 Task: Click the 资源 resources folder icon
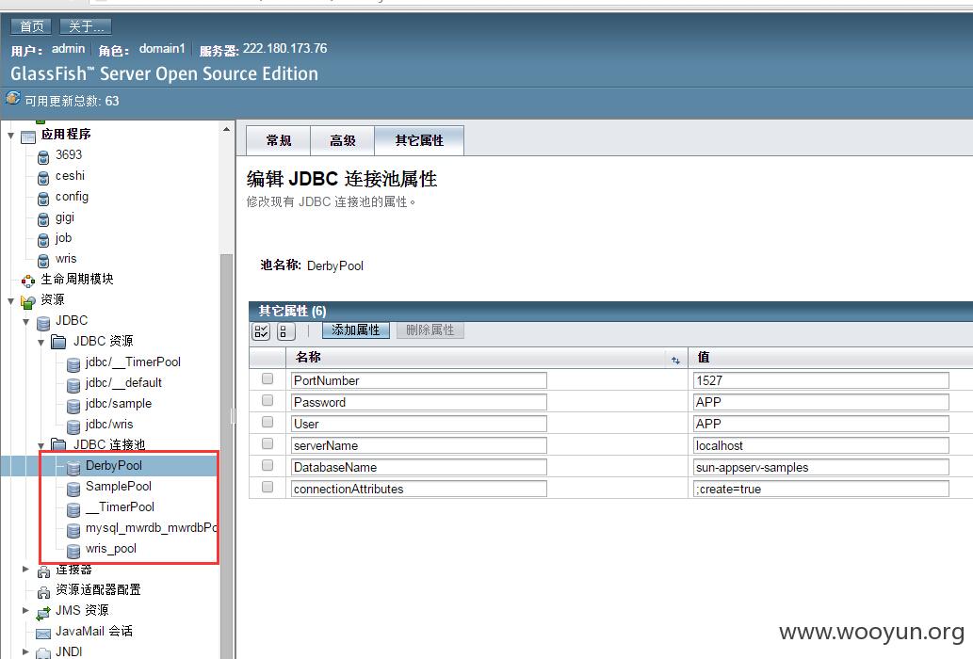coord(28,302)
